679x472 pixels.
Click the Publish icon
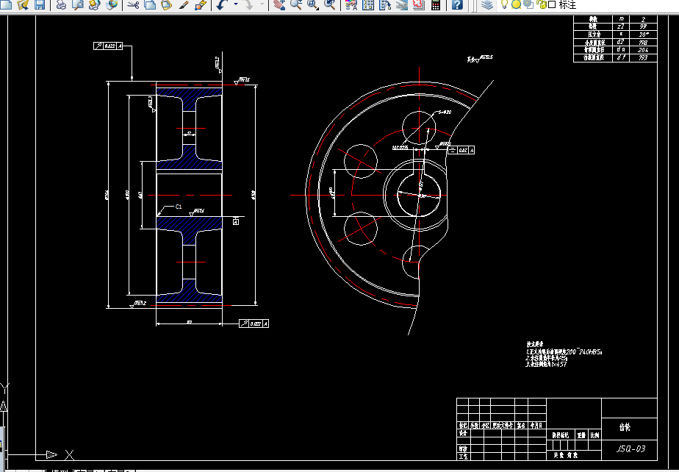pos(94,4)
